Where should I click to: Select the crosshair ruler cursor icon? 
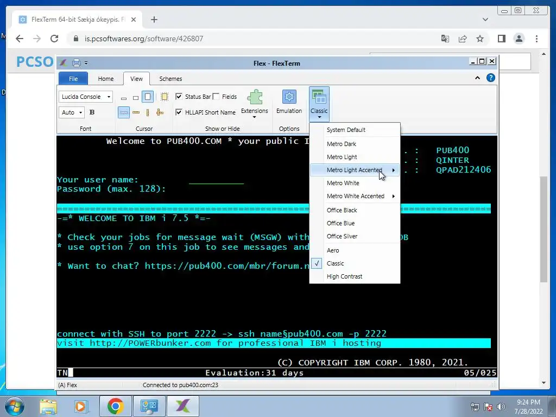(160, 113)
